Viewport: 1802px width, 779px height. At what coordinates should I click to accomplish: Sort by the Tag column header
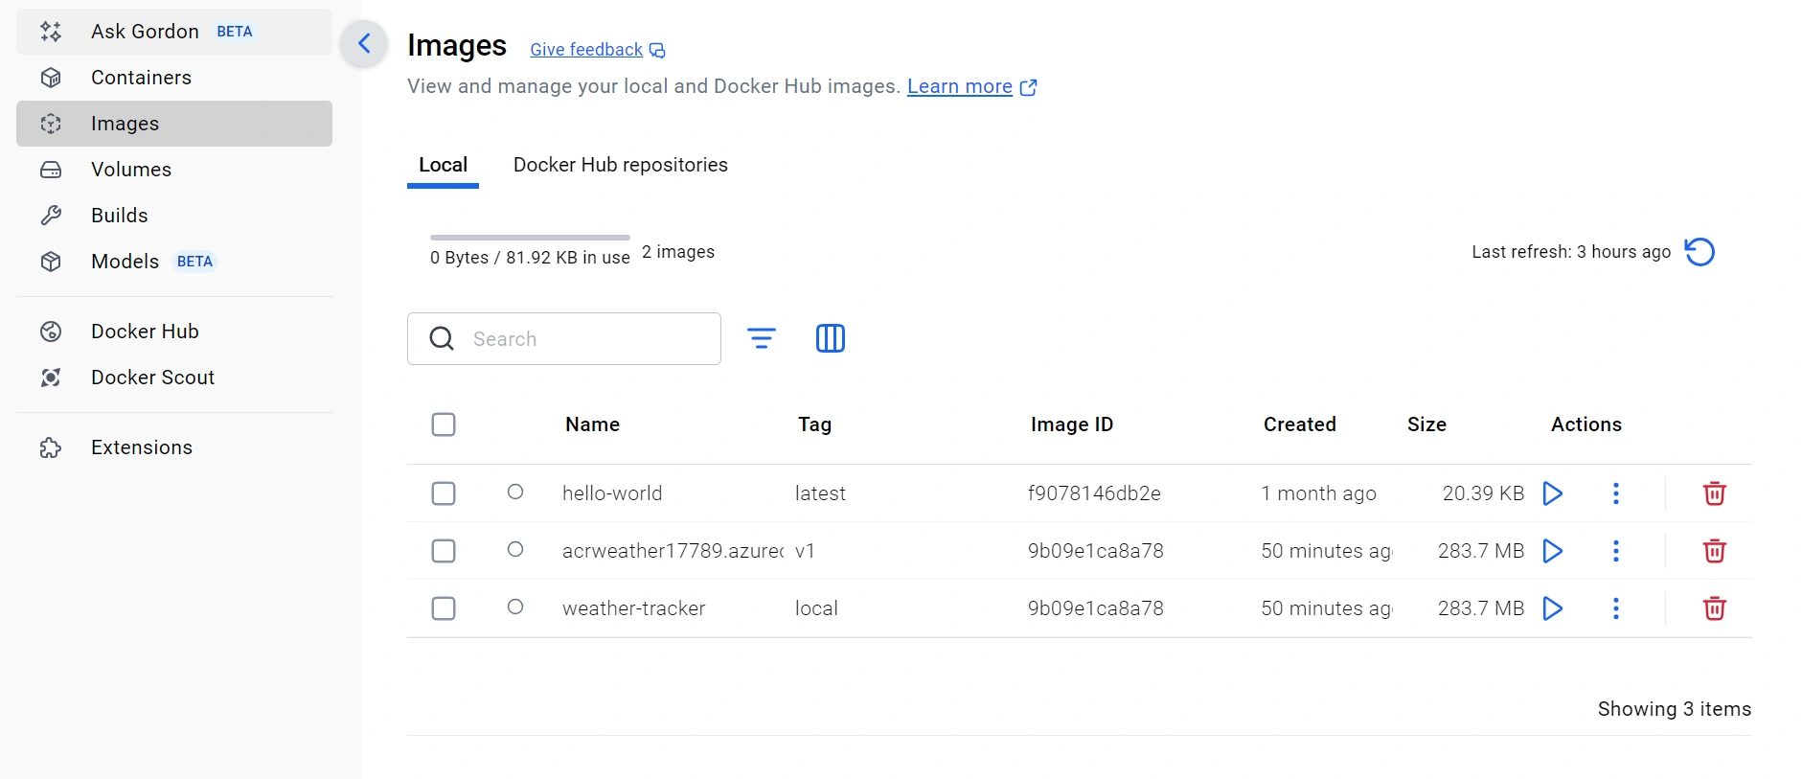tap(815, 424)
